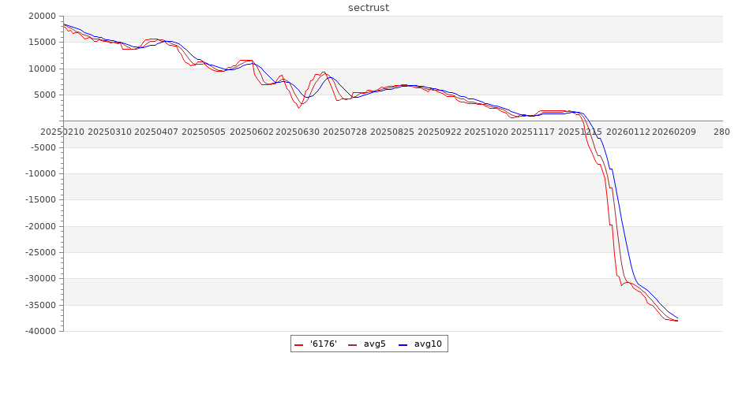Select the '6176' legend label
The image size is (738, 394).
[324, 344]
